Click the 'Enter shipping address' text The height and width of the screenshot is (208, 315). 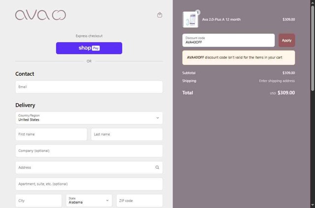(277, 81)
